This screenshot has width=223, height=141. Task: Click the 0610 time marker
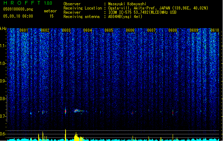click(215, 30)
